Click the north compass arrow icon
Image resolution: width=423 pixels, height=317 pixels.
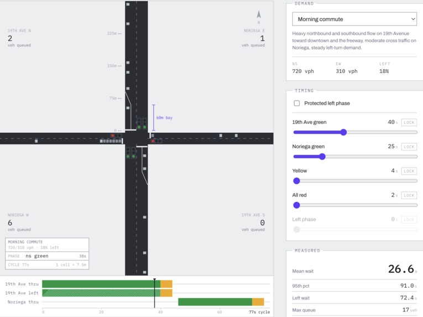259,14
